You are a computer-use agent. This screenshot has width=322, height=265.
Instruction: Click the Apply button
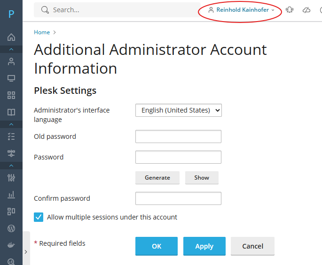[x=204, y=246]
